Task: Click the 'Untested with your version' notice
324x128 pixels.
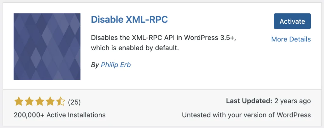Action: [x=246, y=115]
